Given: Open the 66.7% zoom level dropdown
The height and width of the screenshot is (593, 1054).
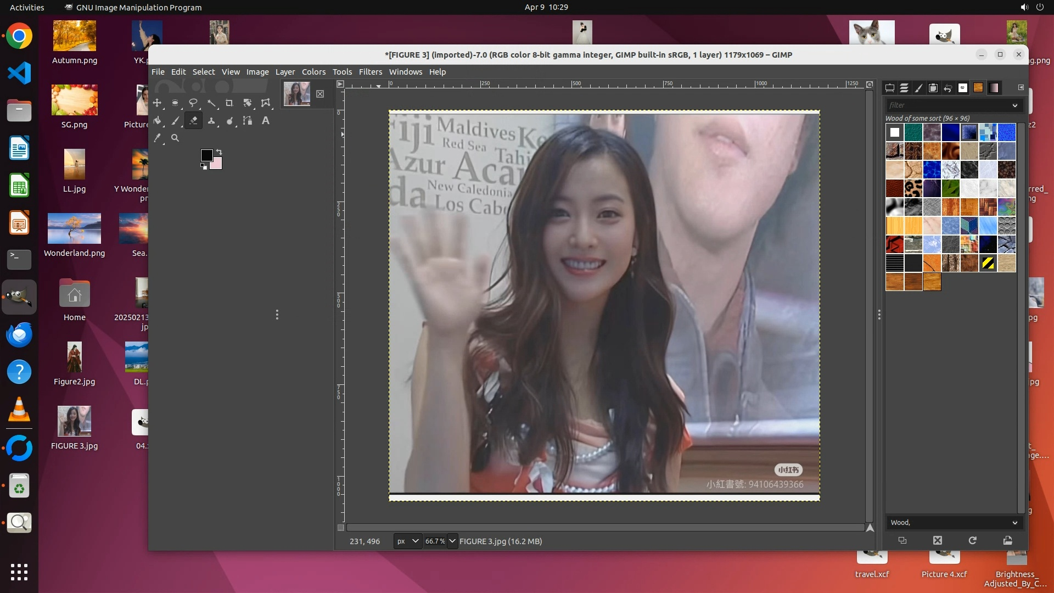Looking at the screenshot, I should click(x=452, y=541).
